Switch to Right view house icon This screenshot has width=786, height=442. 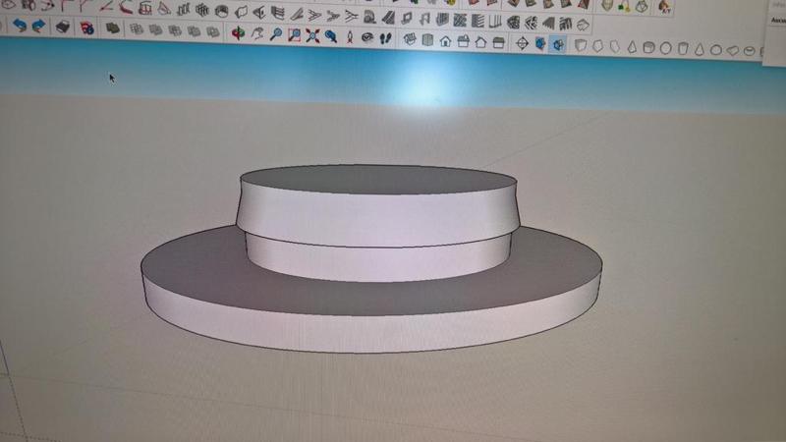click(x=463, y=41)
